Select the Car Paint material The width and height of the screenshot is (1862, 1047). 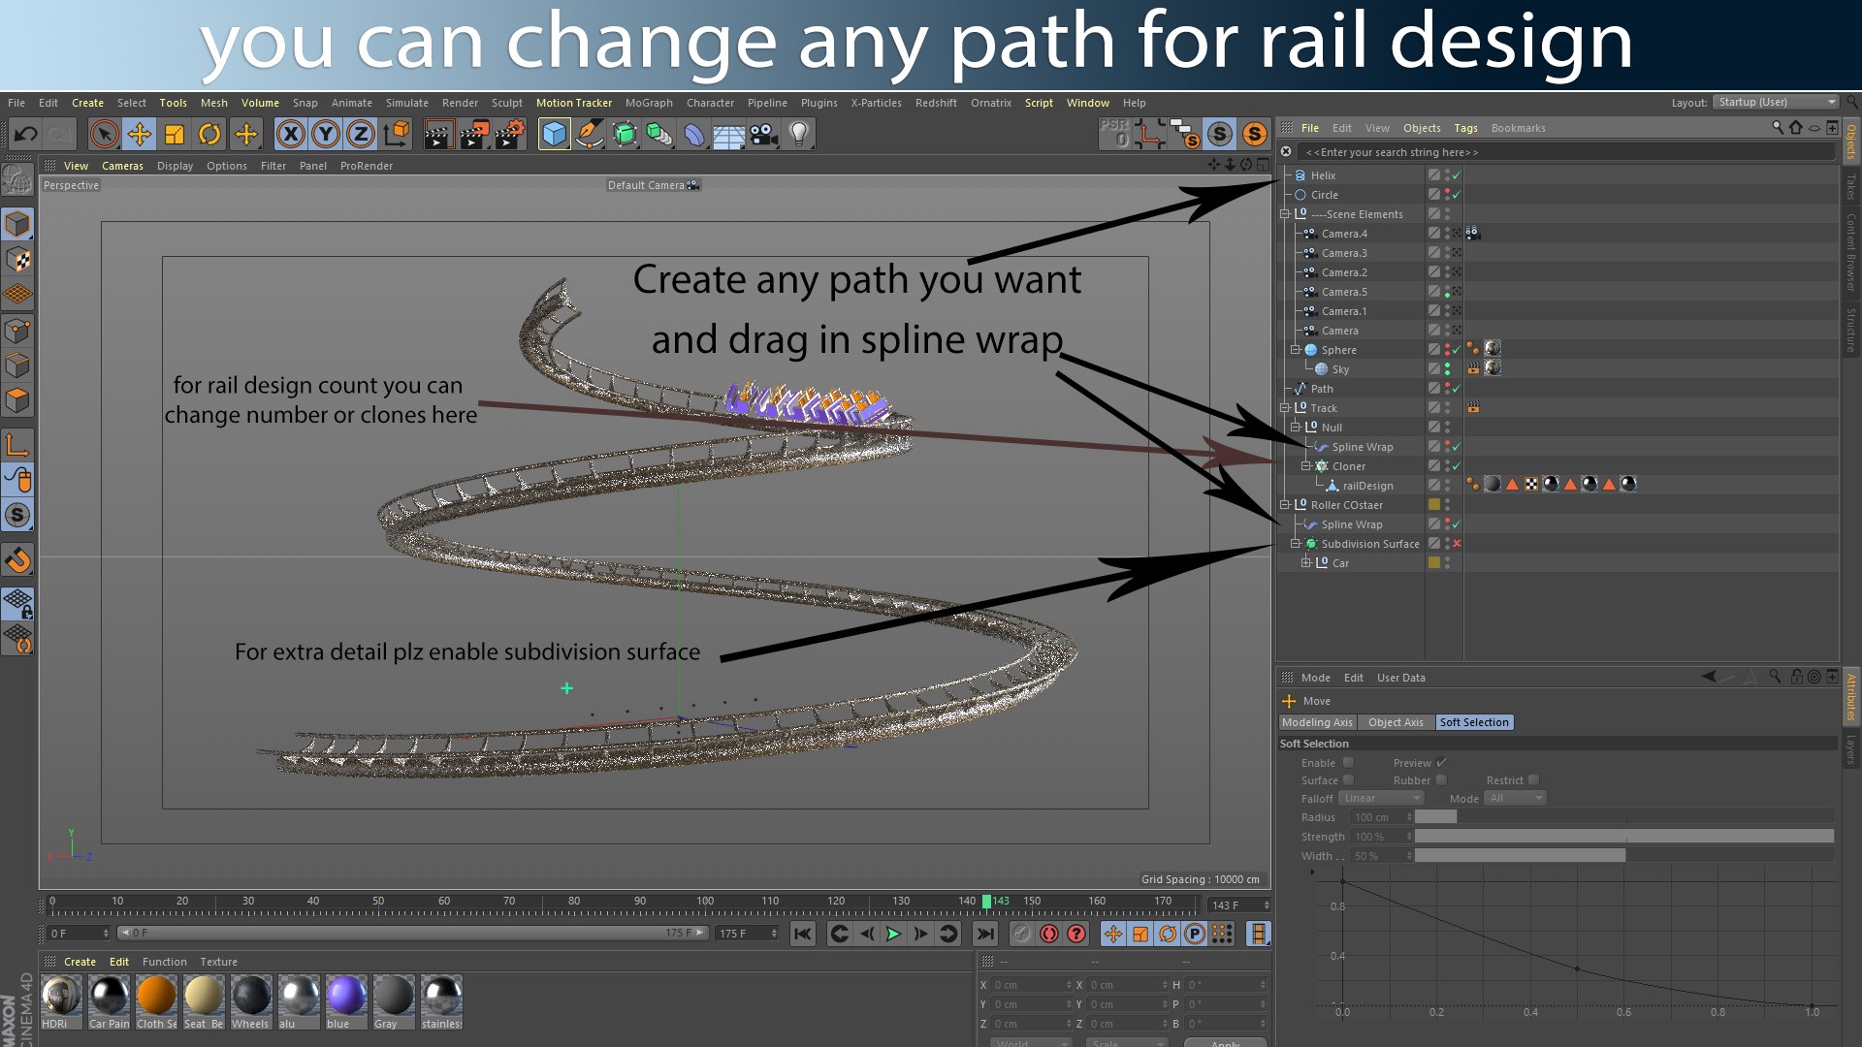point(109,1002)
